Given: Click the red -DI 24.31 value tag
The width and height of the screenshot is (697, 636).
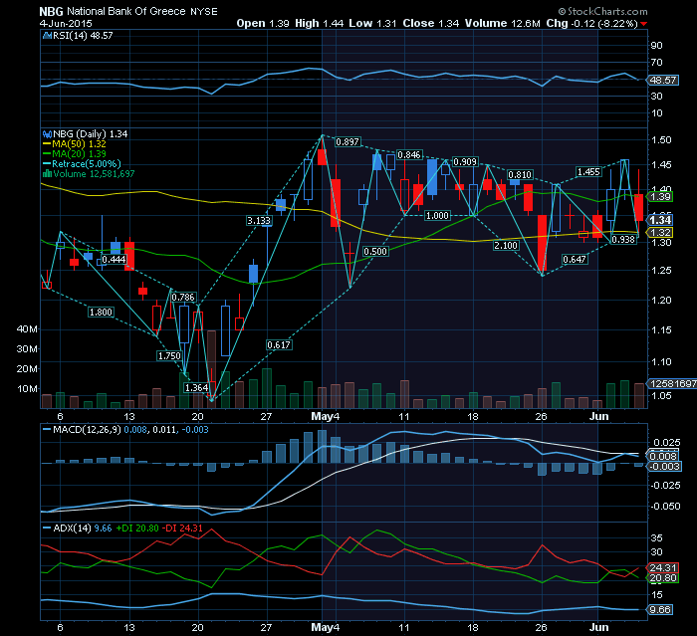Looking at the screenshot, I should 663,568.
